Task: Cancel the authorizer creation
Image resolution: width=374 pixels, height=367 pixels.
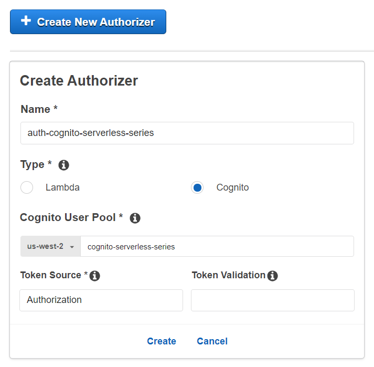Action: (x=212, y=341)
